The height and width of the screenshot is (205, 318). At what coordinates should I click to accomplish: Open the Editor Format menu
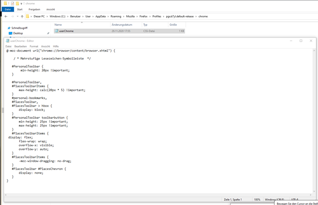tap(34, 46)
